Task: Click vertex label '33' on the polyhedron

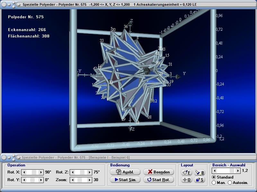Action: 102,41
